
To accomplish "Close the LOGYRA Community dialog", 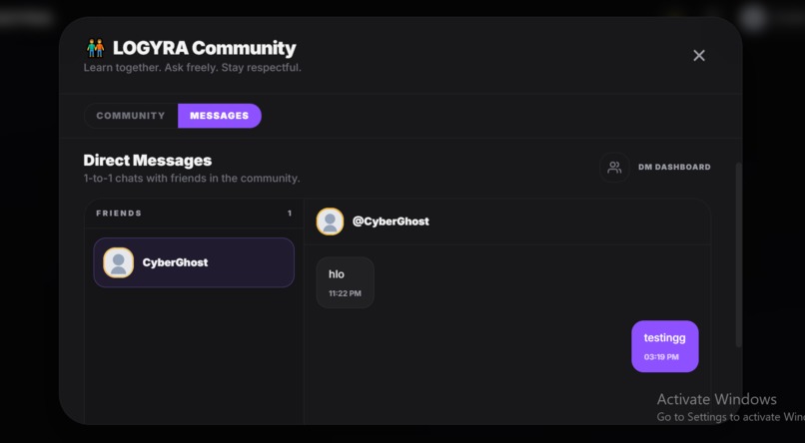I will pos(699,56).
